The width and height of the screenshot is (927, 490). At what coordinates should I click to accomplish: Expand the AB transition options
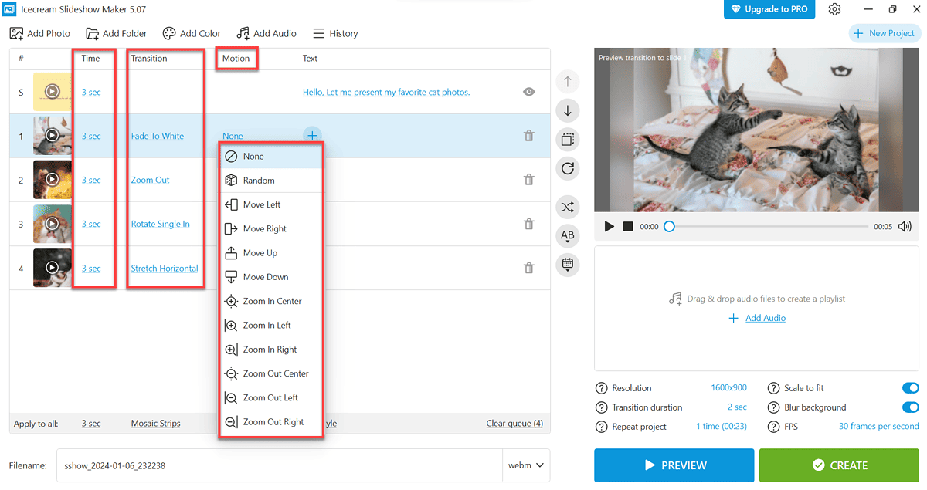[568, 236]
